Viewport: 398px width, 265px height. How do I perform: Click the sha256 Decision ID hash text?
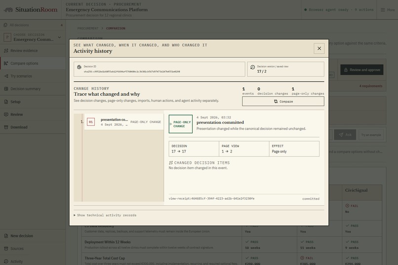tap(132, 72)
